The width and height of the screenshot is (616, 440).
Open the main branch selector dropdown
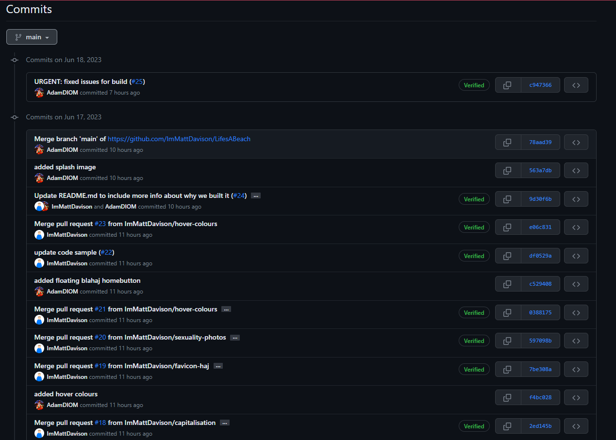(32, 37)
